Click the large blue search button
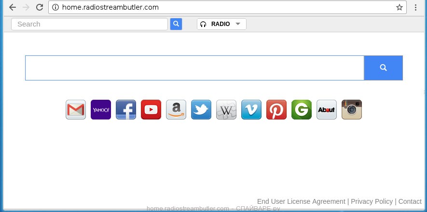This screenshot has width=427, height=212. click(x=383, y=68)
